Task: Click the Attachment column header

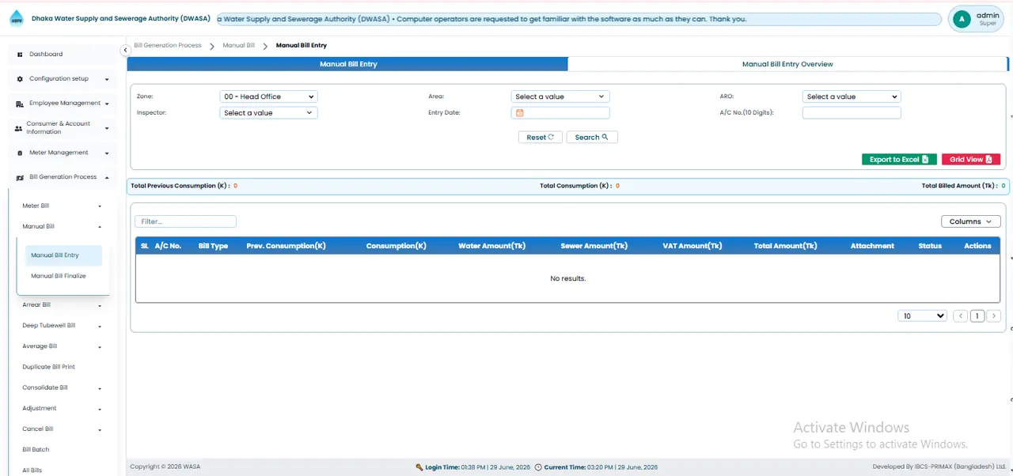Action: (872, 246)
